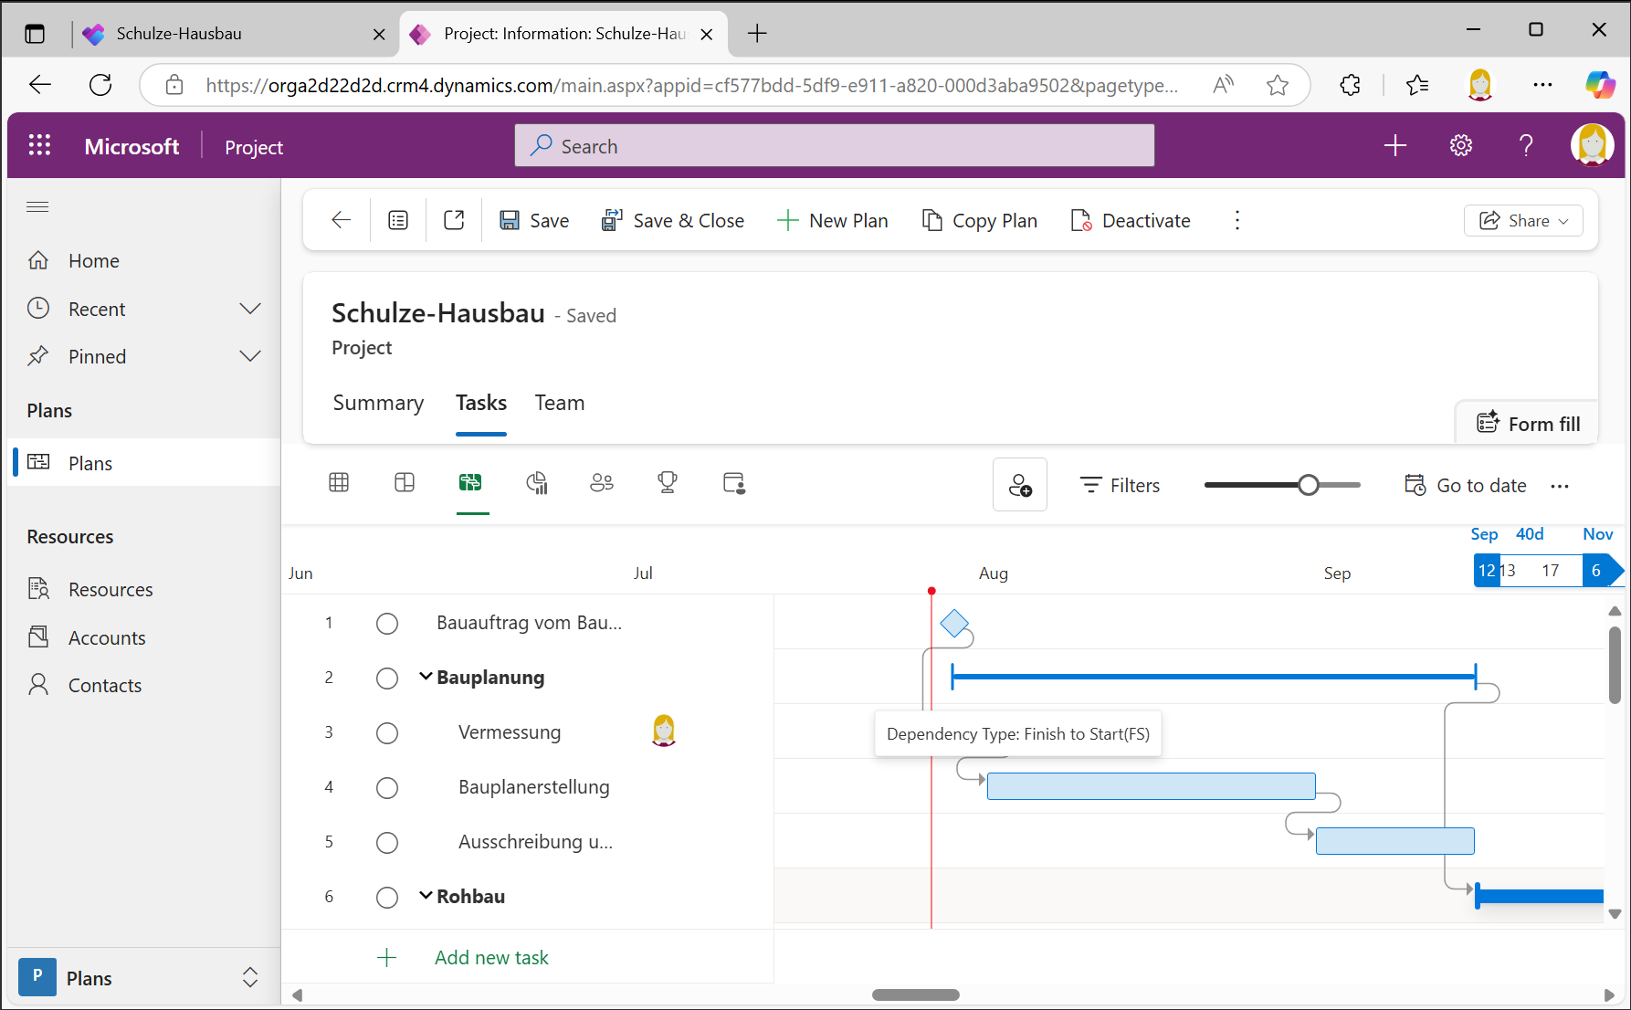The width and height of the screenshot is (1631, 1010).
Task: Open more commands vertical ellipsis
Action: click(1237, 220)
